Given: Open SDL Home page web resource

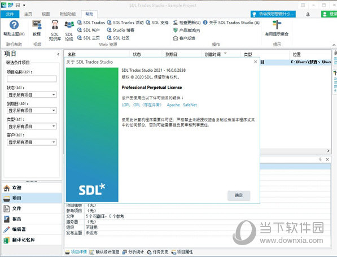Looking at the screenshot, I should [x=89, y=38].
